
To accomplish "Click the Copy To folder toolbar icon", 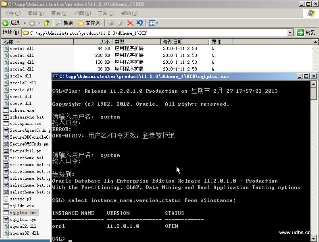I will 120,23.
